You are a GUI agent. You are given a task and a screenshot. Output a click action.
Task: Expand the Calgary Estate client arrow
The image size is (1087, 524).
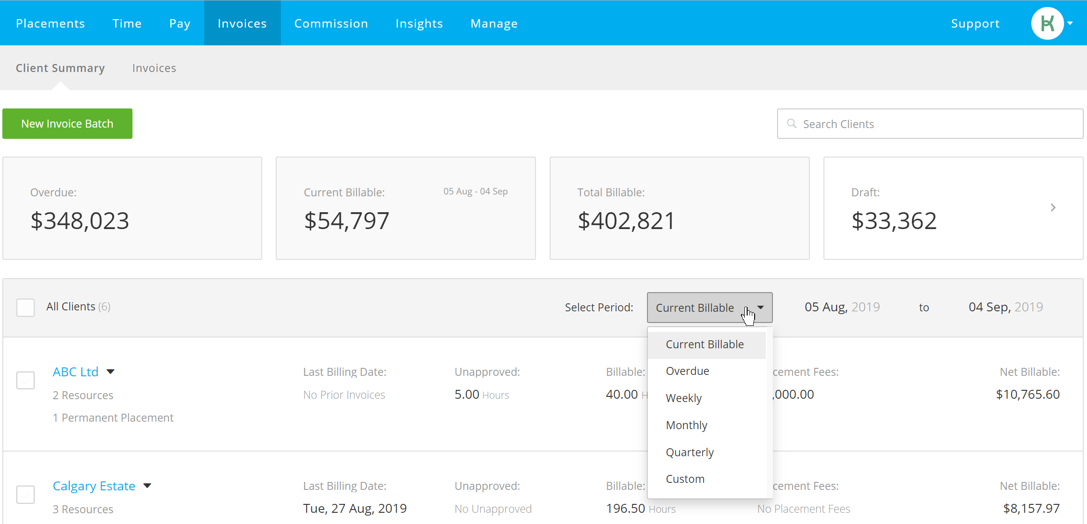point(147,486)
